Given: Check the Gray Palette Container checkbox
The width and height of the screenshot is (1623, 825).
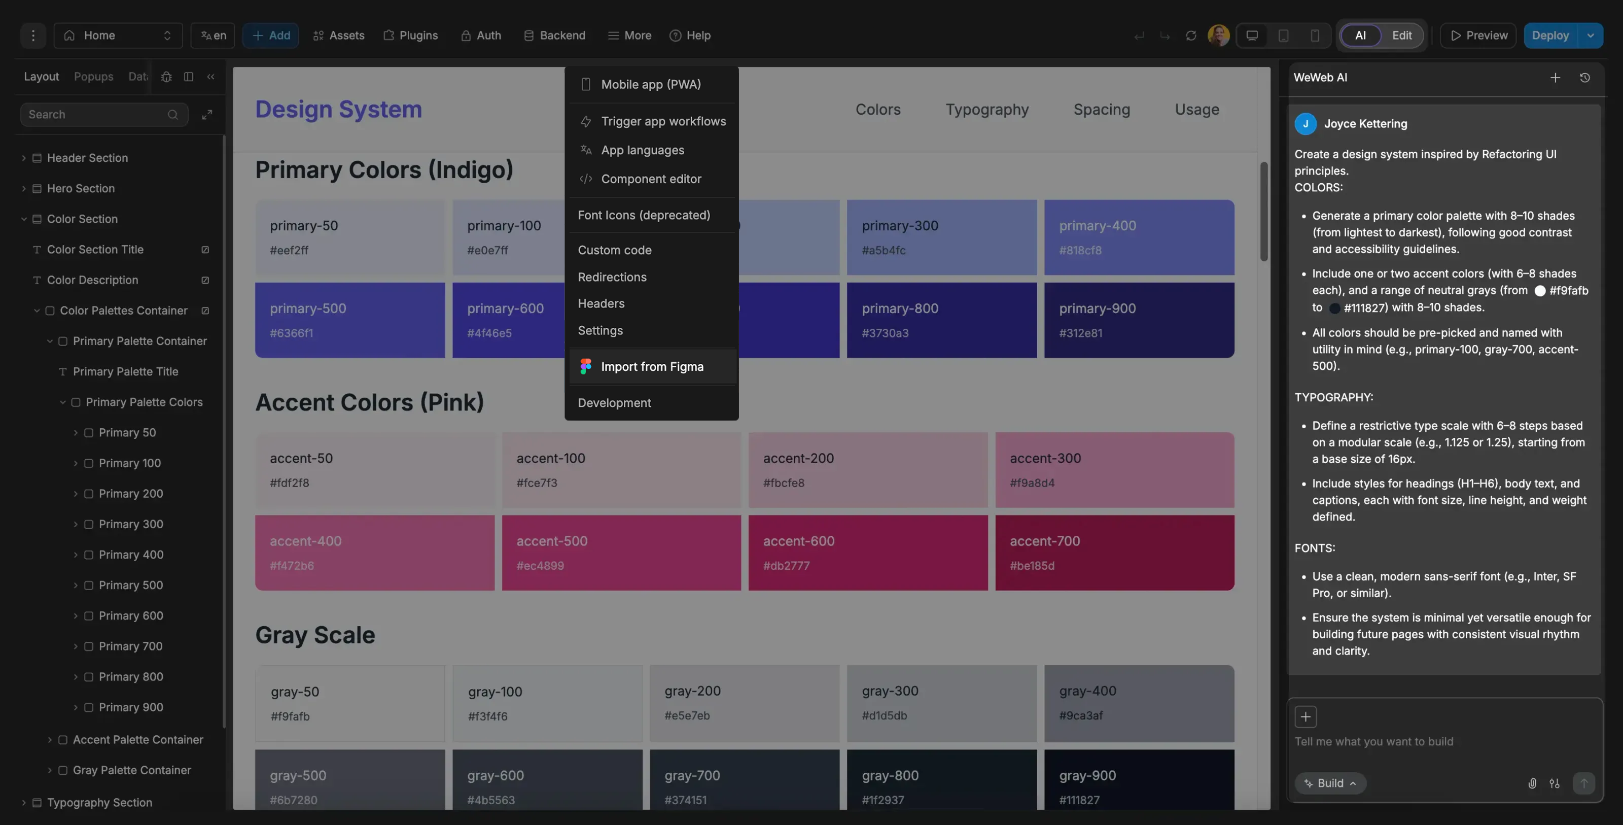Looking at the screenshot, I should [63, 770].
